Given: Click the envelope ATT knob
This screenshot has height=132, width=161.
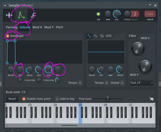Looking at the screenshot, I should [x=20, y=69].
